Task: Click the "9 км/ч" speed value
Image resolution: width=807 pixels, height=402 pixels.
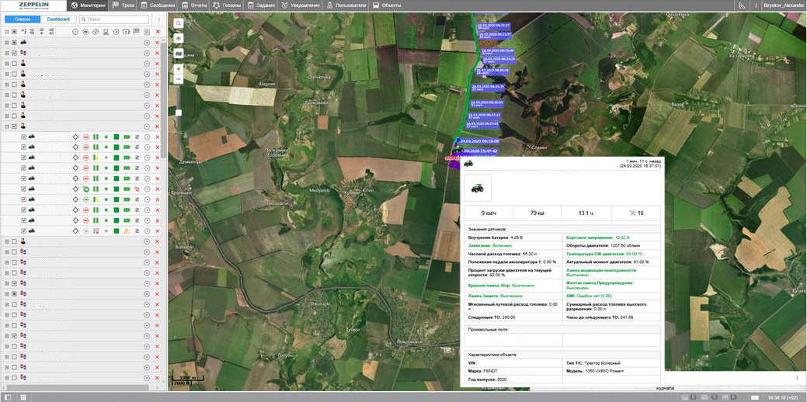Action: coord(489,213)
